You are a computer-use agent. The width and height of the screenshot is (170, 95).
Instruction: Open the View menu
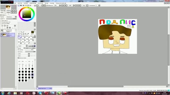(x=46, y=3)
